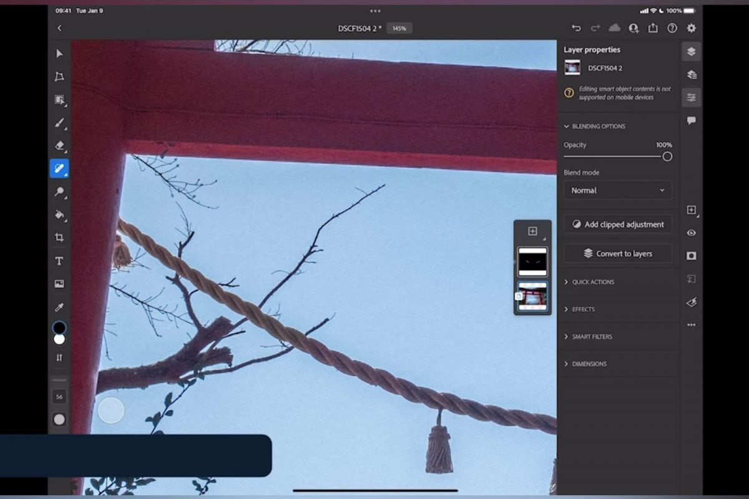
Task: Click Add clipped adjustment button
Action: [618, 225]
